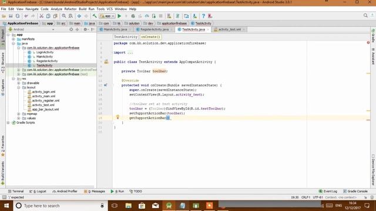Expand the collapsed import statement
This screenshot has height=211, width=376.
(130, 53)
